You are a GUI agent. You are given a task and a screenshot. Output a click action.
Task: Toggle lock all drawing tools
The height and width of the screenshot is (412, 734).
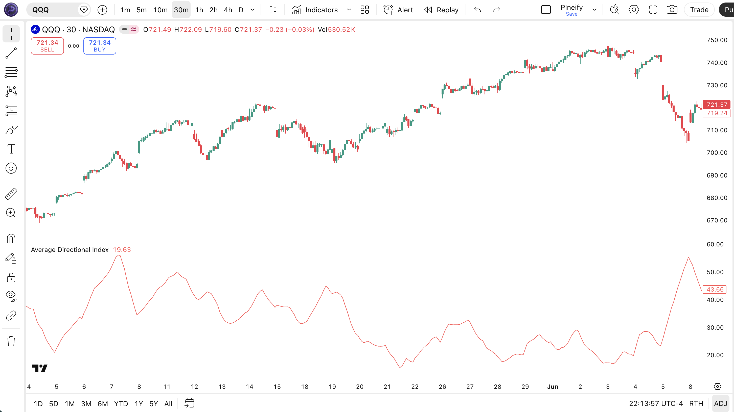coord(11,277)
